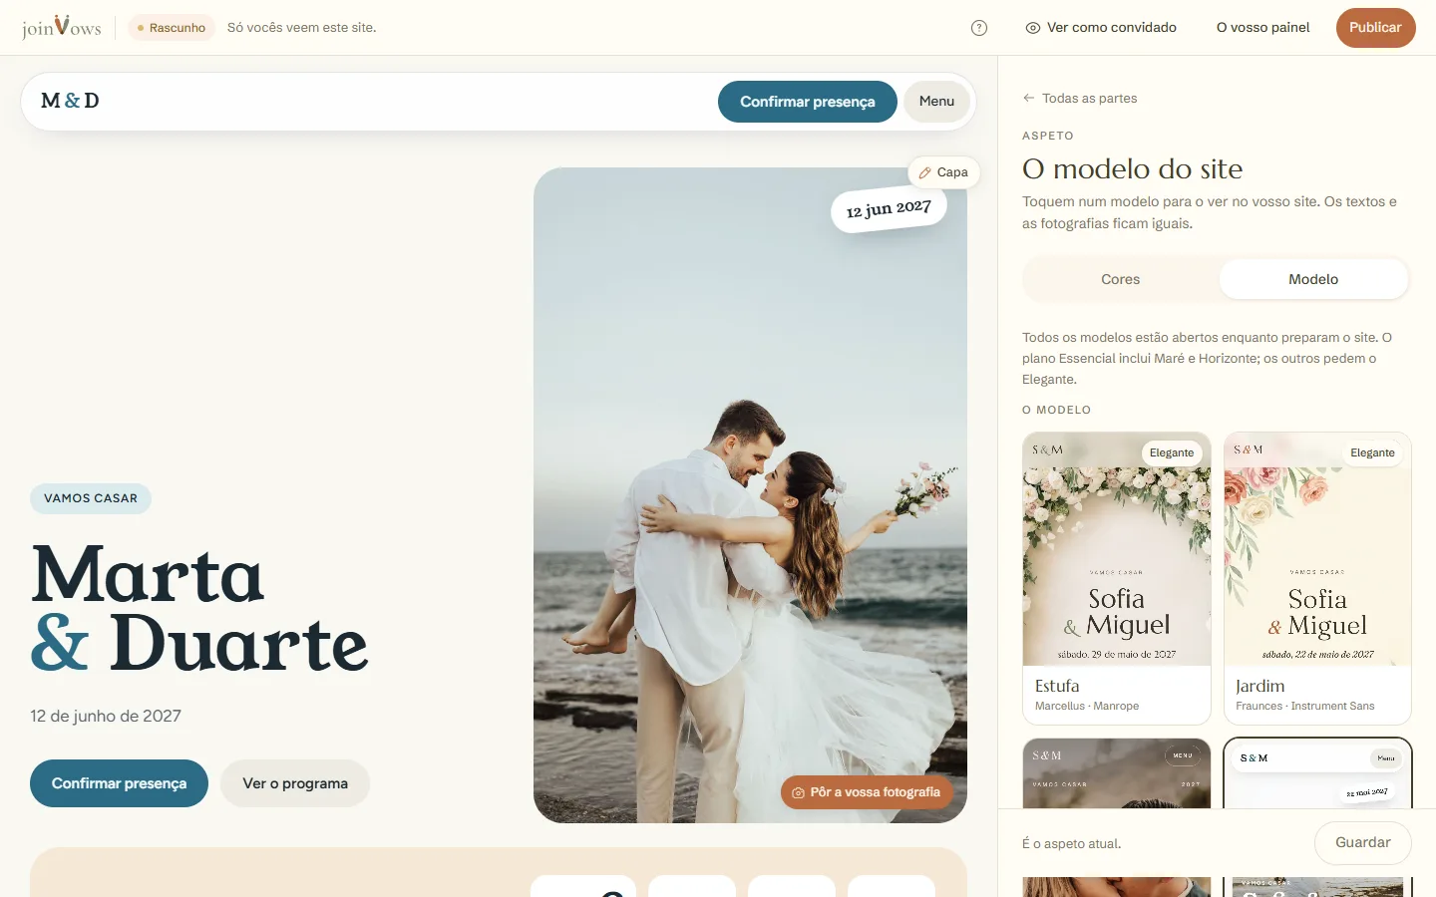Click the 12 de junho de 2027 text

[106, 716]
